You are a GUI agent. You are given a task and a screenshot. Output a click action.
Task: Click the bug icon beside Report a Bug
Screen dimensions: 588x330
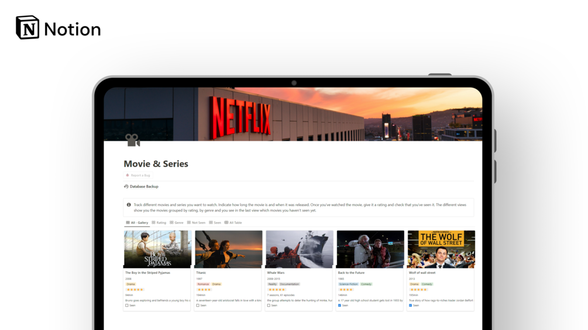click(128, 175)
